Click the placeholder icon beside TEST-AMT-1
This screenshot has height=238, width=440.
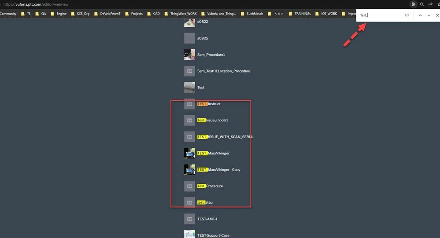coord(189,219)
